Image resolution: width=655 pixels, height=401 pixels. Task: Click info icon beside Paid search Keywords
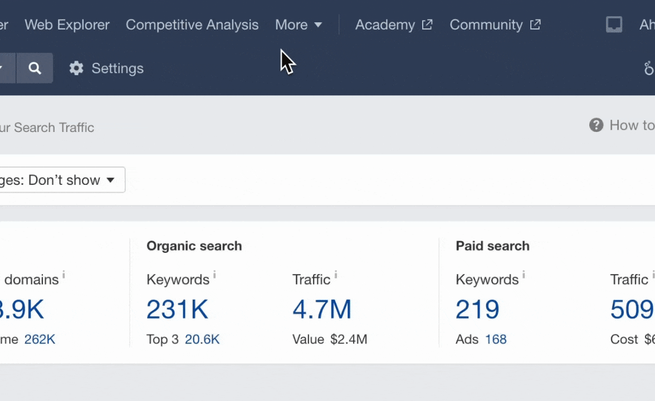coord(524,275)
